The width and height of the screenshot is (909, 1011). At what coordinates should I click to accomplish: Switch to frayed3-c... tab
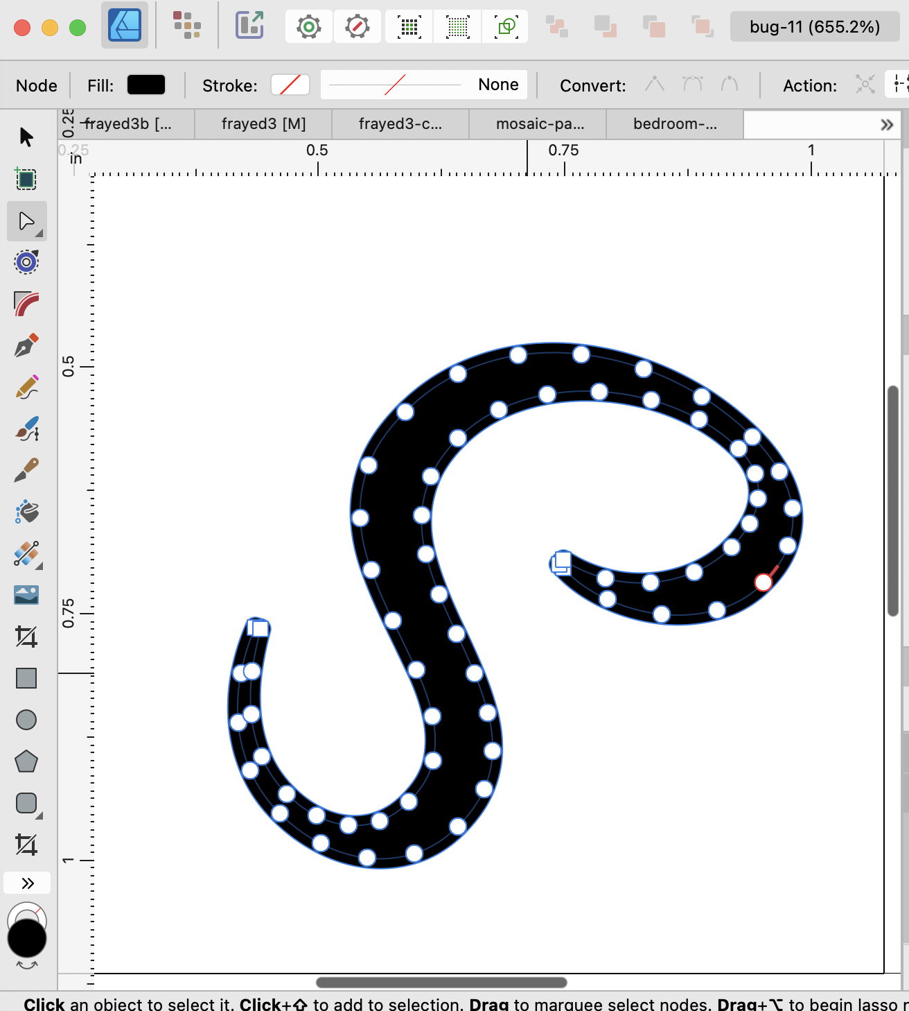point(400,124)
